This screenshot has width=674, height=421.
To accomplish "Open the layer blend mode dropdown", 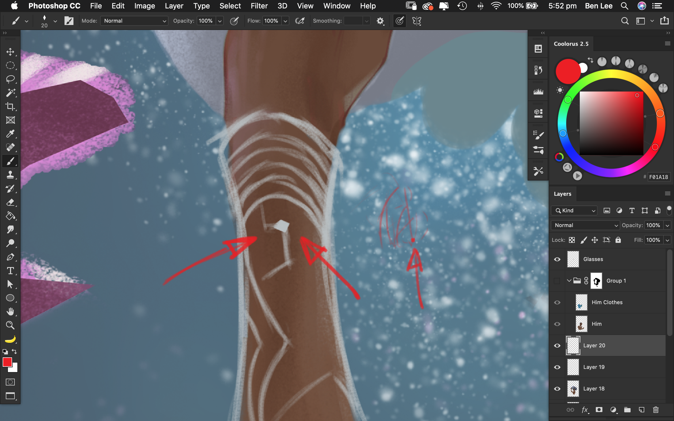I will [x=585, y=225].
